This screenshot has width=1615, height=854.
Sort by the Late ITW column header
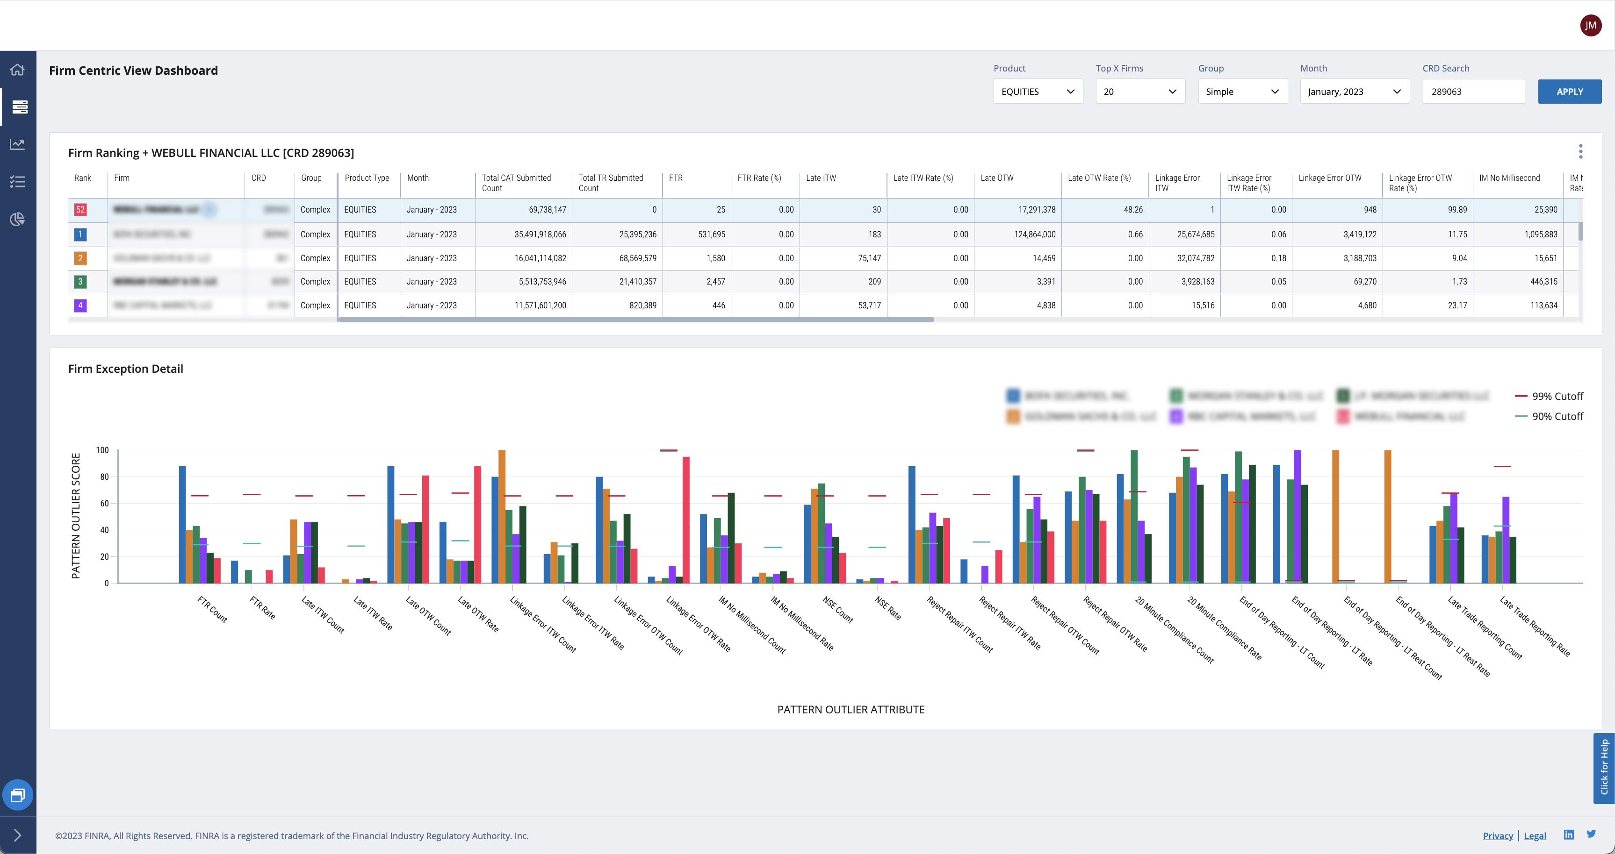click(821, 178)
